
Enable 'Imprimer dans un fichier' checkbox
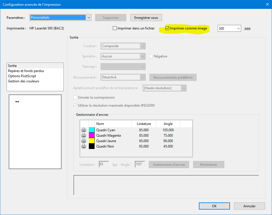tap(115, 28)
